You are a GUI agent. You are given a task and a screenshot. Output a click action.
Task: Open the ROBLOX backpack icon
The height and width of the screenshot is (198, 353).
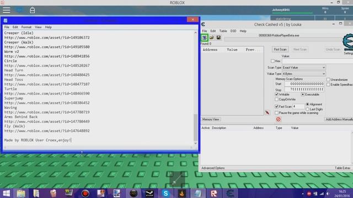pyautogui.click(x=32, y=10)
